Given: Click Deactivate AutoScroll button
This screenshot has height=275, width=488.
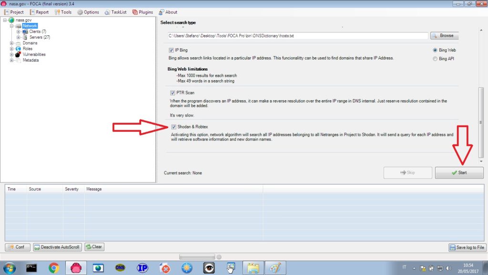Looking at the screenshot, I should coord(57,247).
